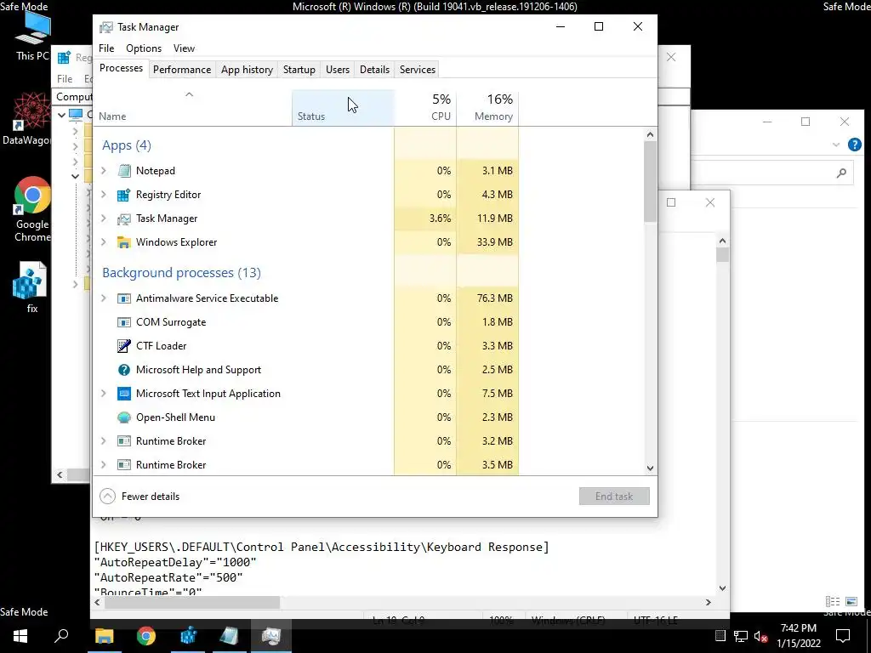
Task: Click the Registry Editor process icon
Action: point(124,195)
